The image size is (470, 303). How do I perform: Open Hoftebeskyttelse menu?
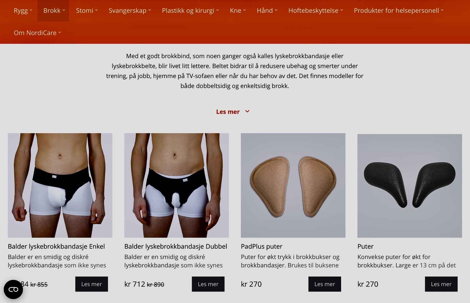[316, 11]
